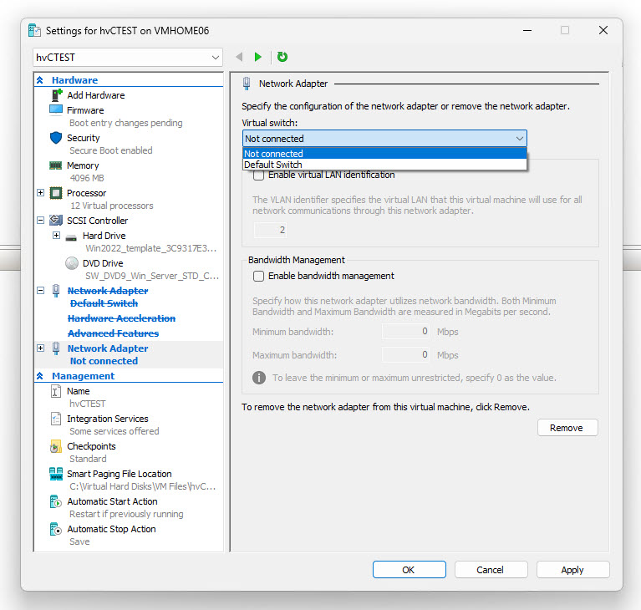The width and height of the screenshot is (641, 610).
Task: Click 12 Virtual processors text
Action: [112, 206]
